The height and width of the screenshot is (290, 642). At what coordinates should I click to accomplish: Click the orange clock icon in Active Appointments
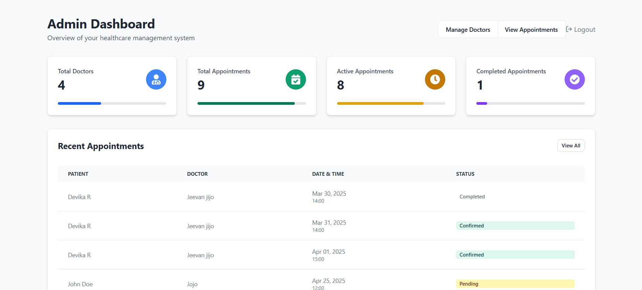tap(435, 79)
